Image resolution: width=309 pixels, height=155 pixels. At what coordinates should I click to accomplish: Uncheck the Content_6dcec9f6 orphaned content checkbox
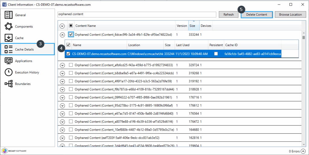(x=71, y=35)
